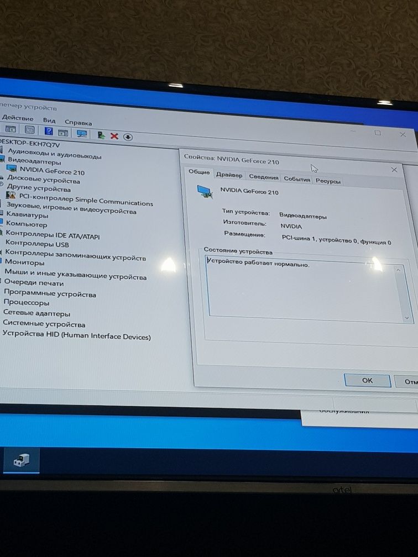The image size is (418, 557).
Task: Select "Звуковые, игровые и видеоустройства" category
Action: click(71, 208)
